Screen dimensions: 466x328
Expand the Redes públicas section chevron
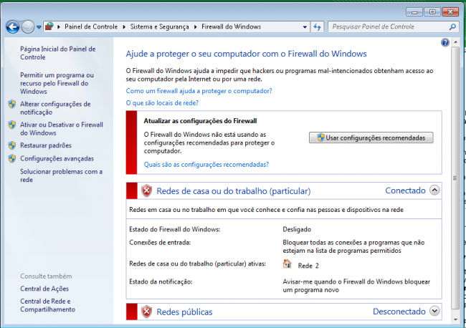pyautogui.click(x=434, y=311)
